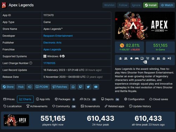This screenshot has width=176, height=132.
Task: Click the 610,433 all-time peak figure
Action: tap(148, 118)
